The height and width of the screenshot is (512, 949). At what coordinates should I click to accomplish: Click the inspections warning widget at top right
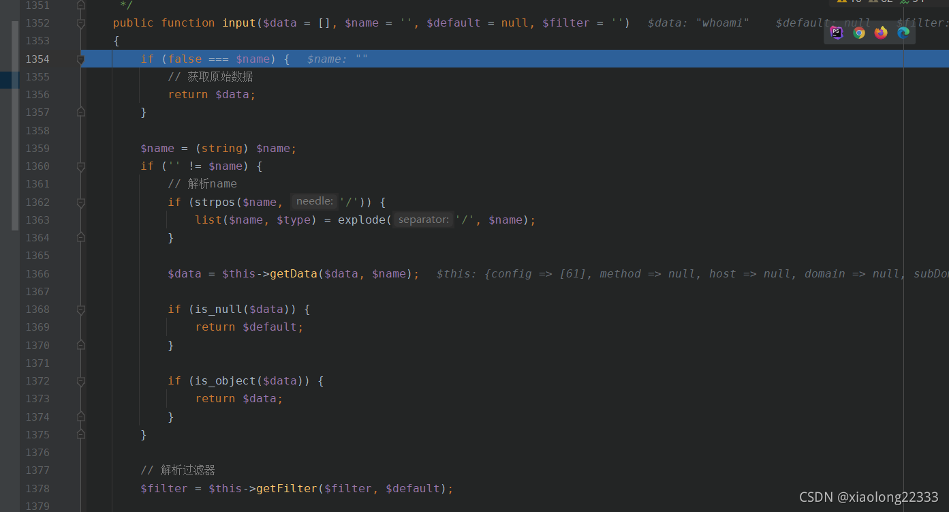pos(880,2)
